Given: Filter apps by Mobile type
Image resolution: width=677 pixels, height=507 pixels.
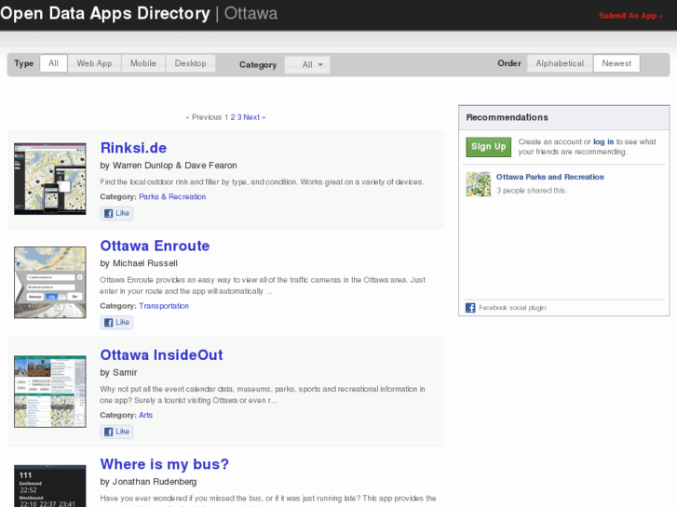Looking at the screenshot, I should coord(142,63).
